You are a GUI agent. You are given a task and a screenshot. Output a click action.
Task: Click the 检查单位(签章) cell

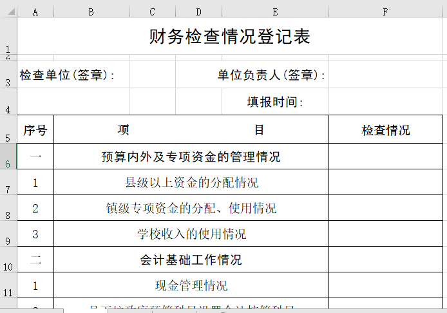pyautogui.click(x=68, y=75)
